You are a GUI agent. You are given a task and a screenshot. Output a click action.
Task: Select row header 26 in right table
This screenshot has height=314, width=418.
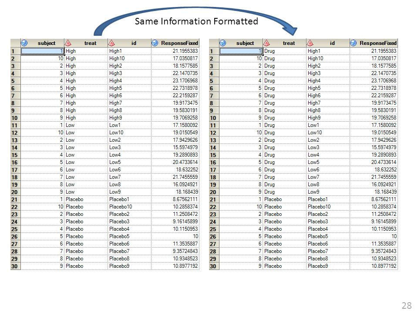pyautogui.click(x=214, y=236)
